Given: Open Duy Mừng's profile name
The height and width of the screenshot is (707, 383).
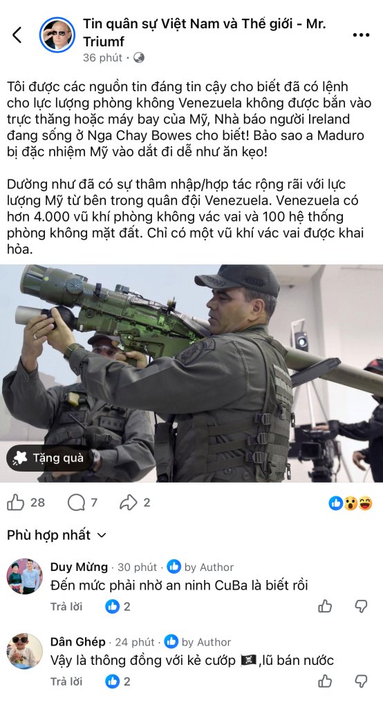Looking at the screenshot, I should coord(79,567).
